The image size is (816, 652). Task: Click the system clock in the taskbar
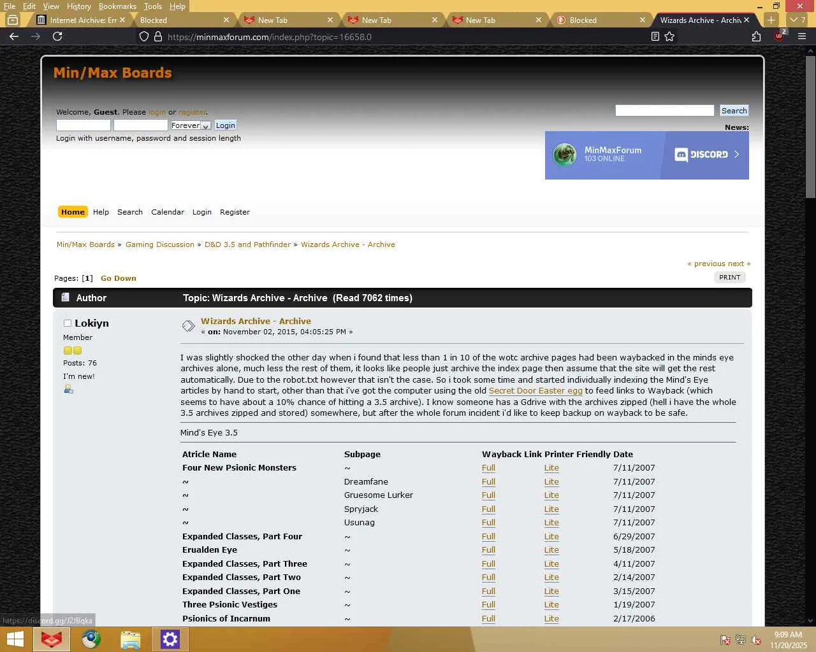tap(788, 640)
